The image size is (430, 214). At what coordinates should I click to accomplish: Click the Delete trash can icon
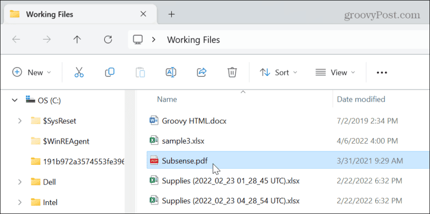(232, 73)
